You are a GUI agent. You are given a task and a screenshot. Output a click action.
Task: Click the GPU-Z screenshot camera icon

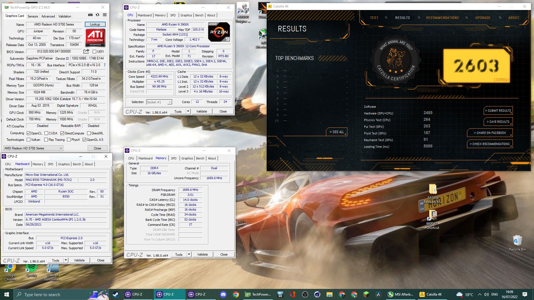point(90,15)
